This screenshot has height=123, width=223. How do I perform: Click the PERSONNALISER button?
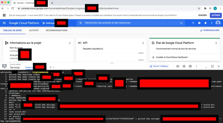[x=210, y=30]
